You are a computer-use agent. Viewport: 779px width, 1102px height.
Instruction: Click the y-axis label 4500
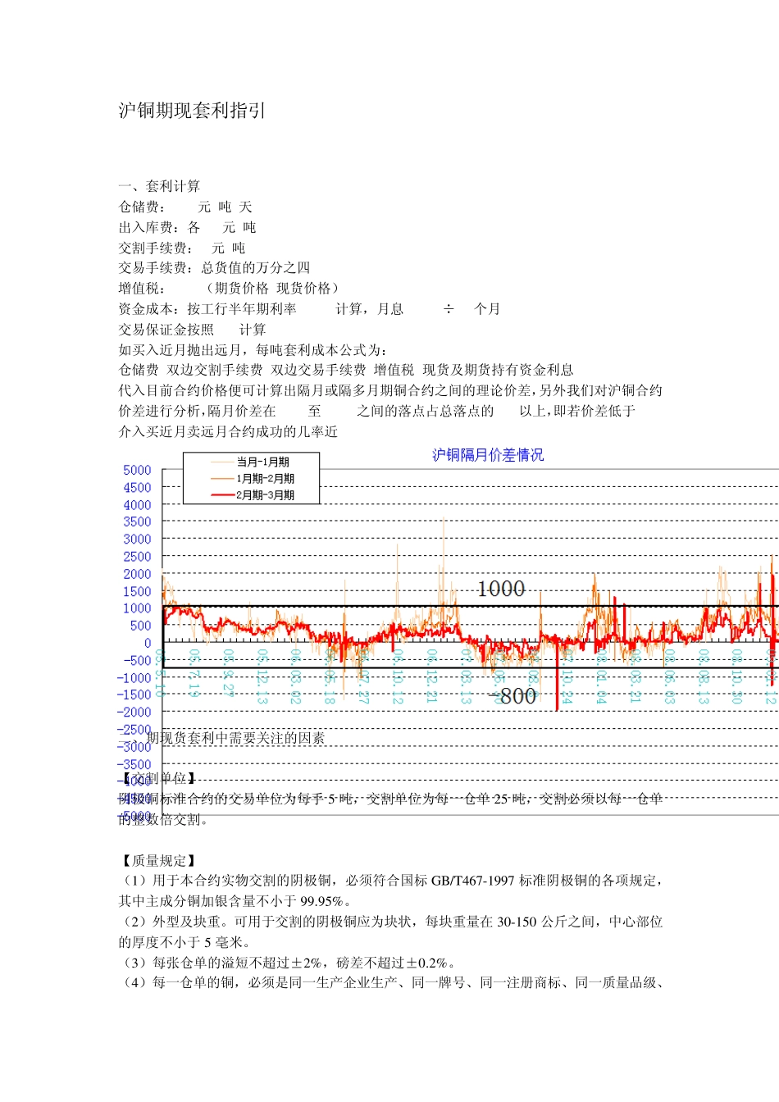[x=137, y=488]
